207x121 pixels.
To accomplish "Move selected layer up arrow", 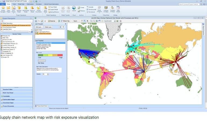I will tap(60, 27).
